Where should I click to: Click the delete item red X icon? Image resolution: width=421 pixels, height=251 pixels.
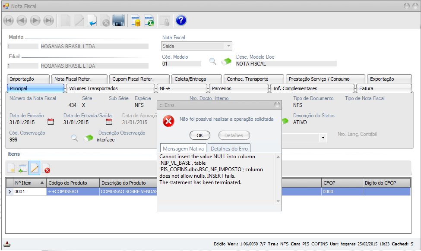pyautogui.click(x=46, y=168)
